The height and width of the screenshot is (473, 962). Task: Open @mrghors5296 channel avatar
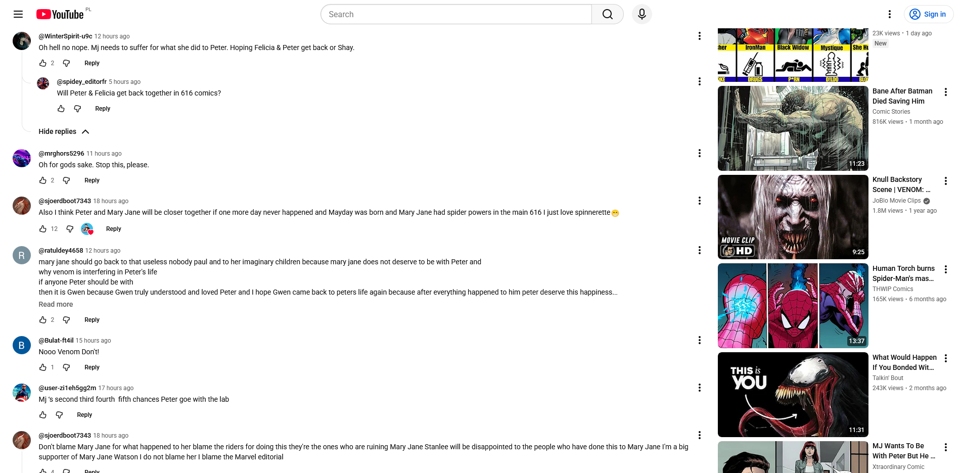22,158
